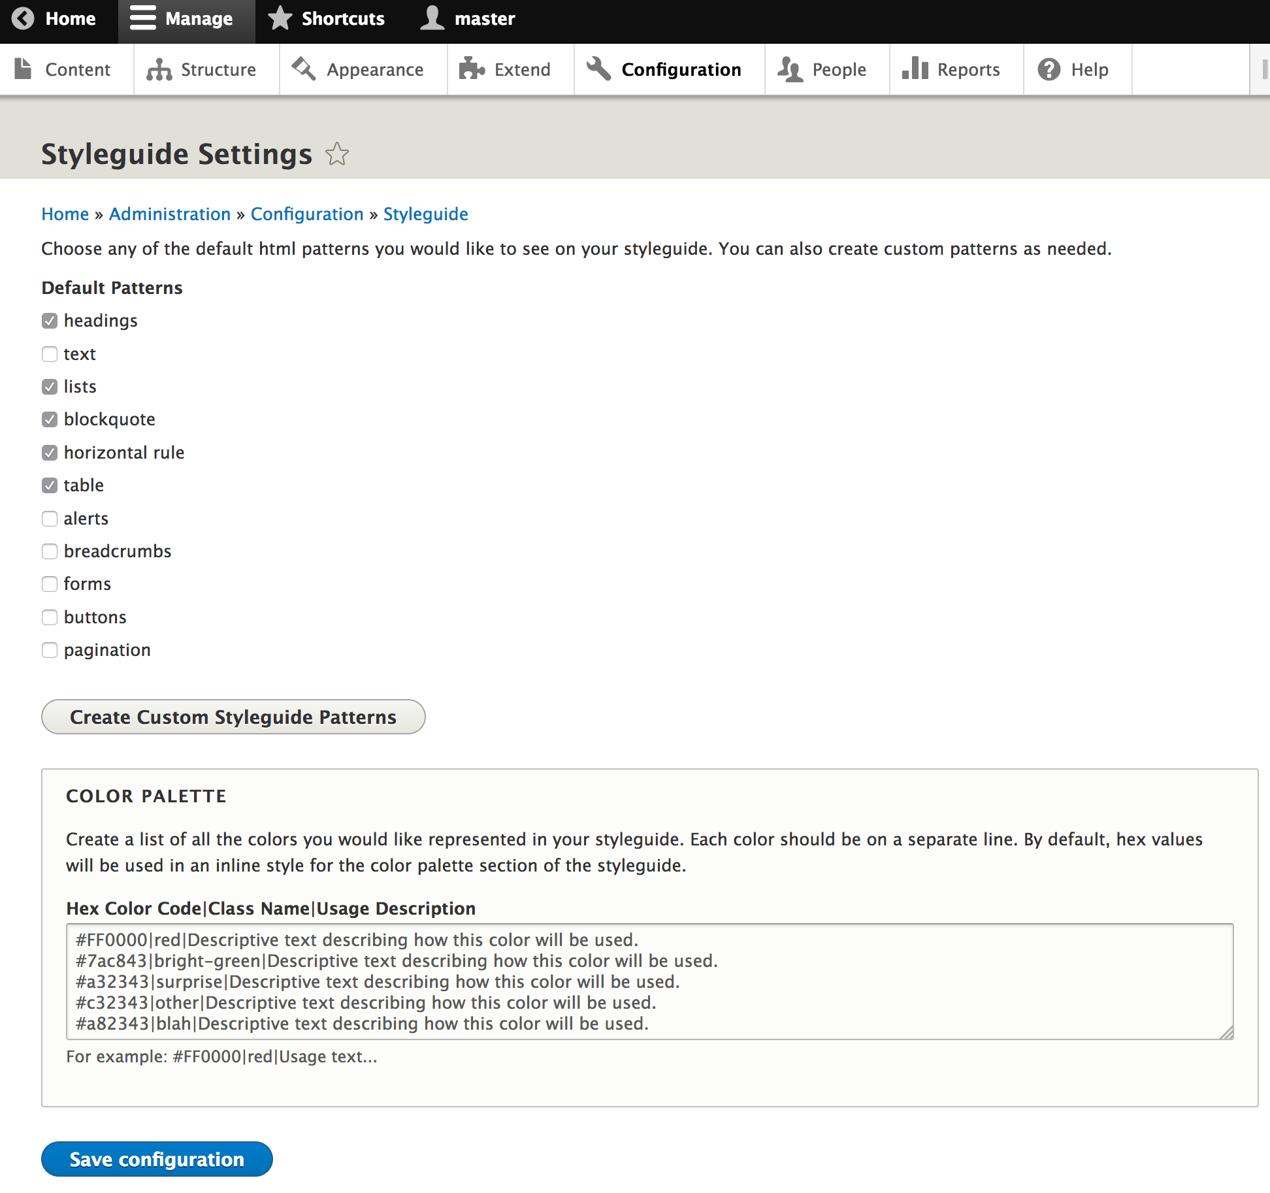
Task: Open Help via the question mark icon
Action: click(x=1049, y=69)
